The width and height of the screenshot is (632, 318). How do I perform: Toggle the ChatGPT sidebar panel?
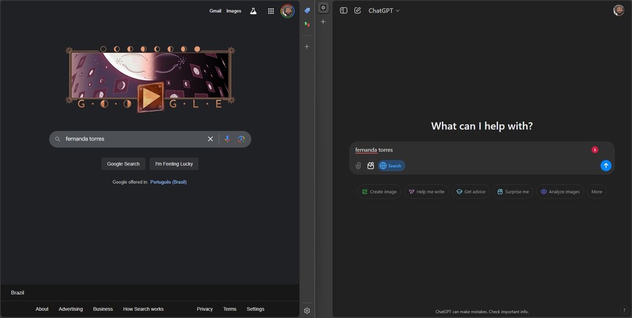[344, 10]
